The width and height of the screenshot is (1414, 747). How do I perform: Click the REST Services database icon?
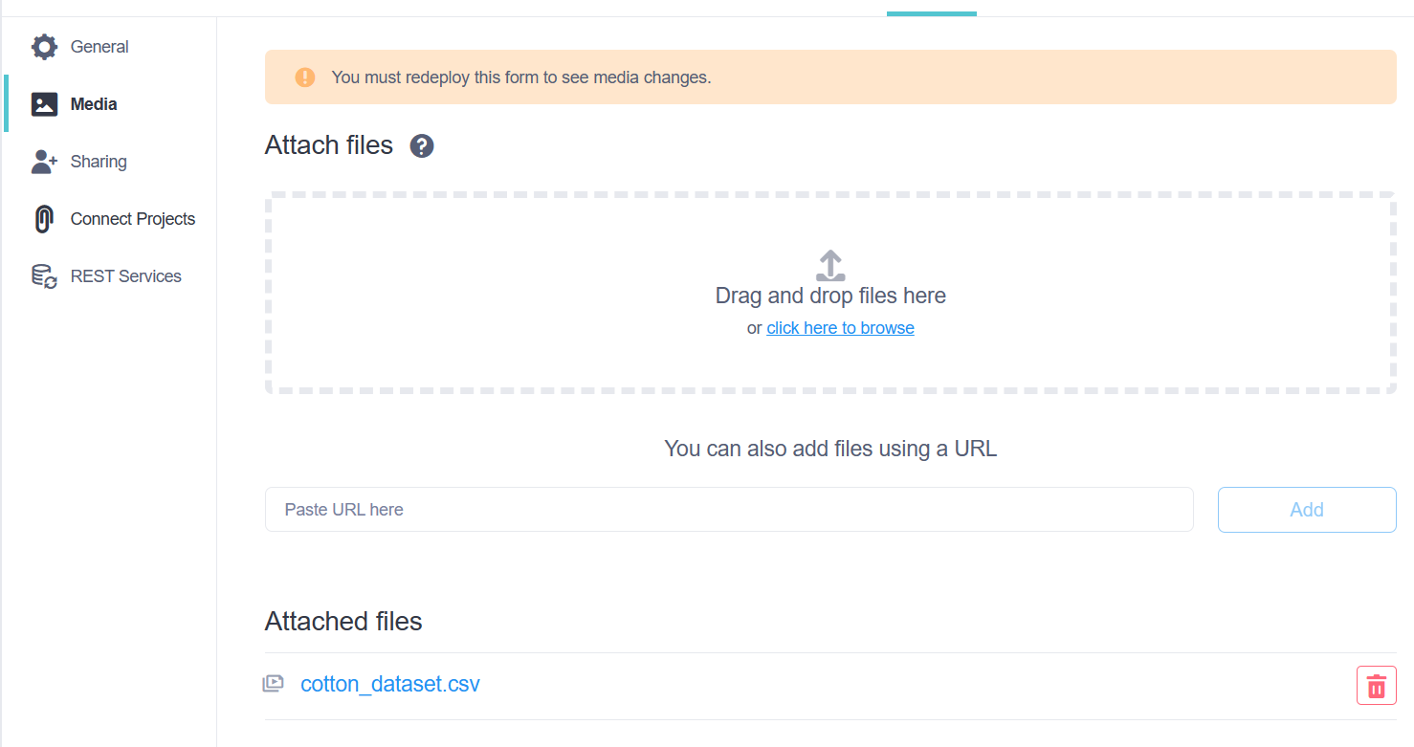coord(44,276)
